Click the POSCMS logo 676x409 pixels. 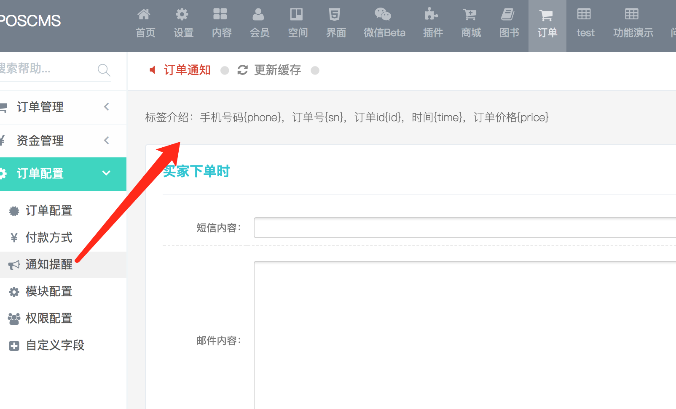tap(30, 21)
